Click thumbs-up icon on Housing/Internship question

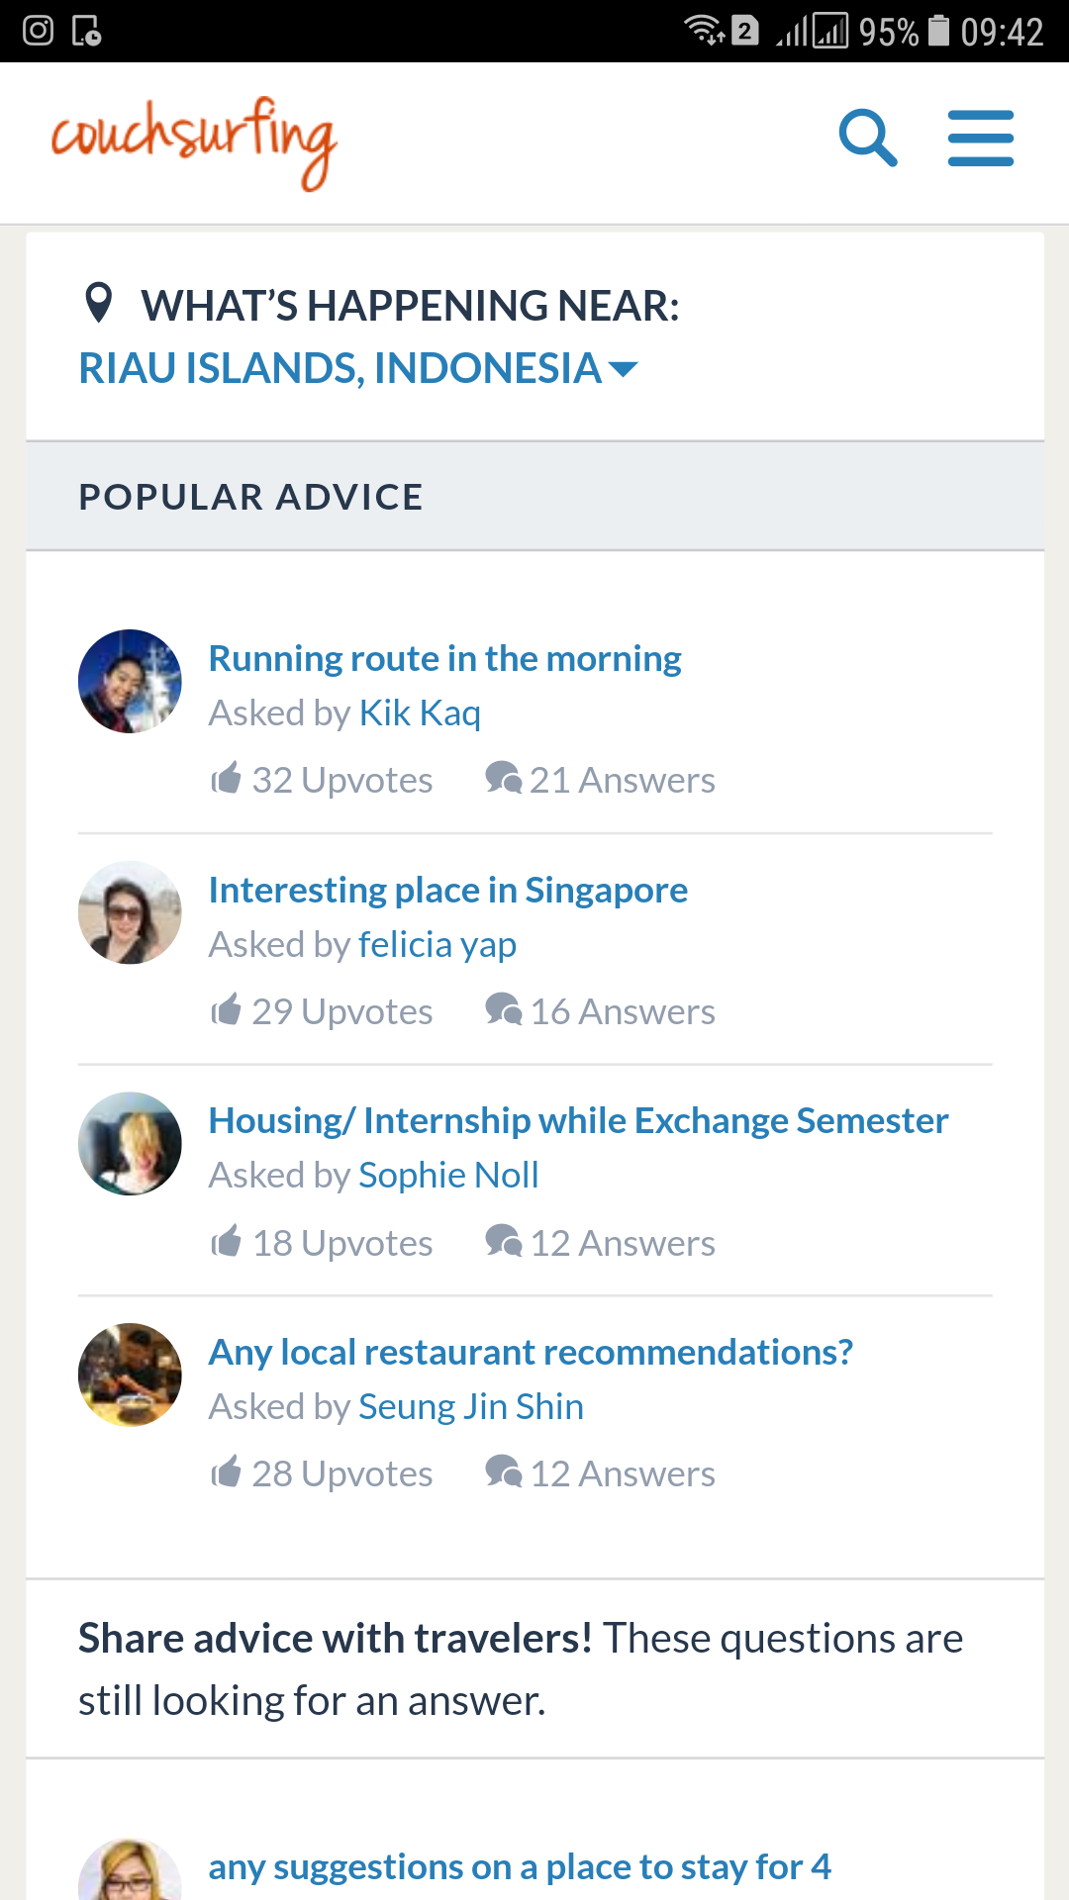point(227,1241)
